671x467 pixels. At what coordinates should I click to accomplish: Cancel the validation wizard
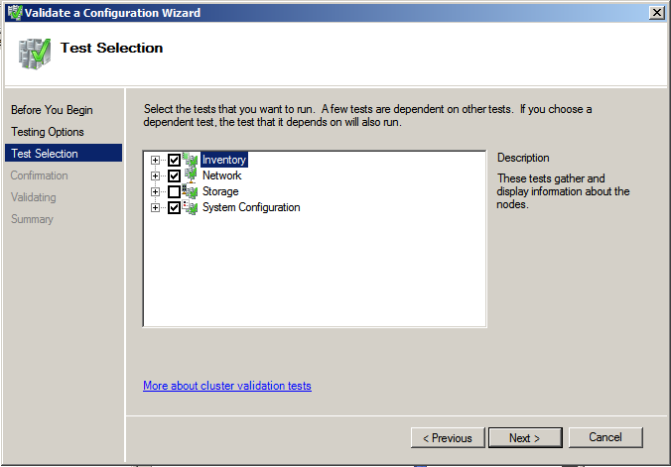tap(605, 437)
